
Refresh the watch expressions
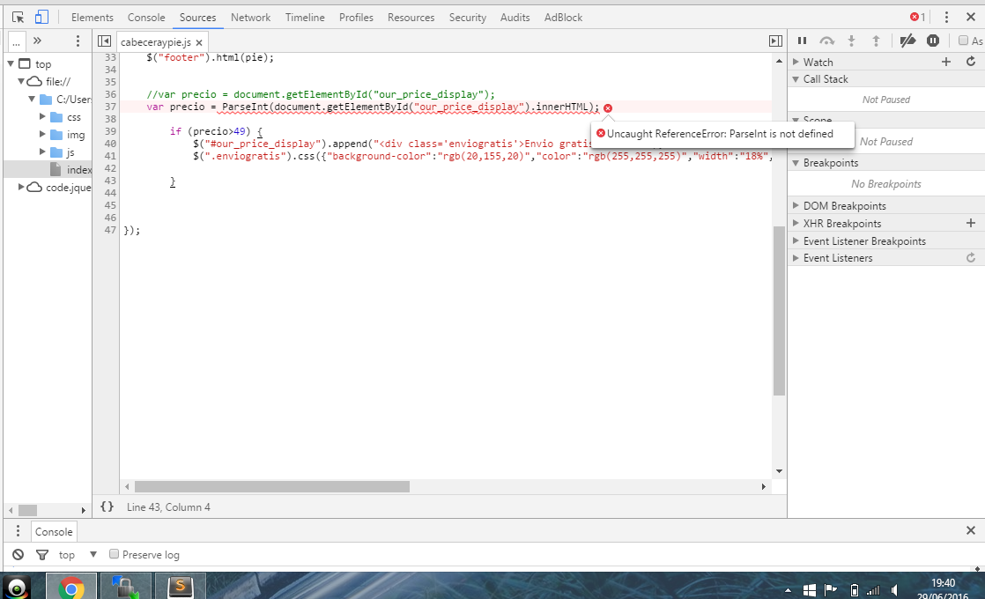point(971,62)
